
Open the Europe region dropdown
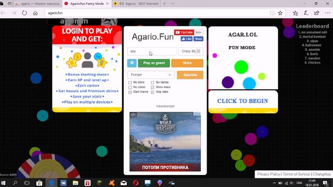[x=151, y=75]
